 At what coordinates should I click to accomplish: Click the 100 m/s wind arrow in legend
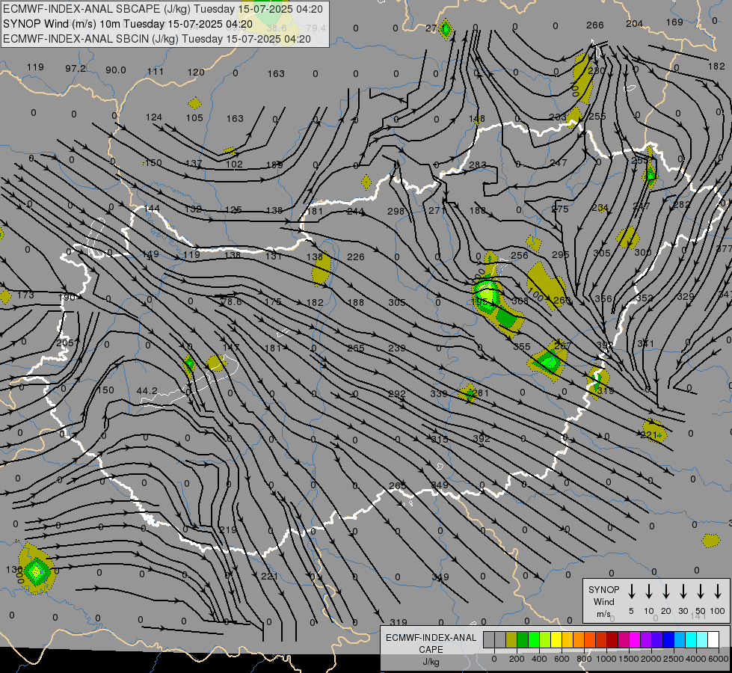pos(718,591)
